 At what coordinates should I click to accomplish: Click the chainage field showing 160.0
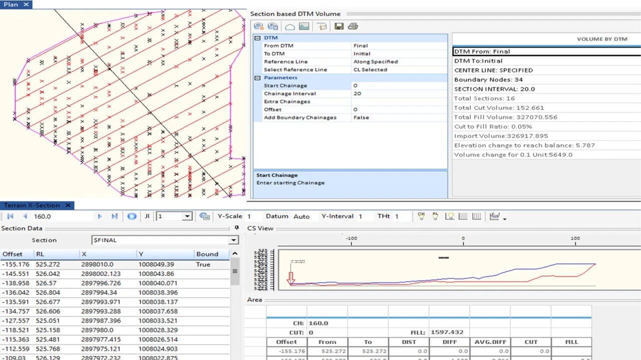[x=62, y=216]
